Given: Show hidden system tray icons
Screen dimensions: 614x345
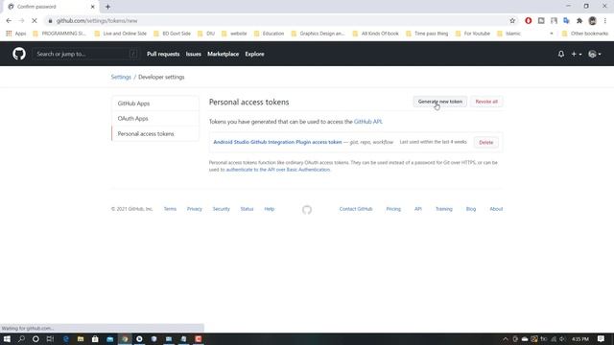Looking at the screenshot, I should 506,339.
